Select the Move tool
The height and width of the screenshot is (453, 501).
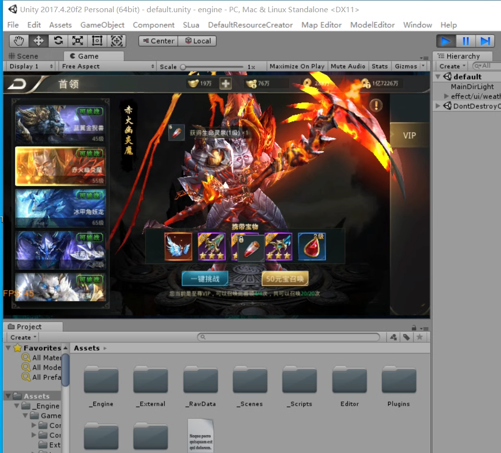coord(39,41)
